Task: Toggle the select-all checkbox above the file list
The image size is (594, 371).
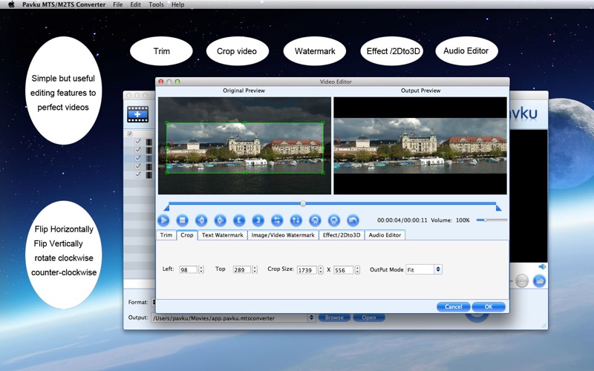Action: pos(130,134)
